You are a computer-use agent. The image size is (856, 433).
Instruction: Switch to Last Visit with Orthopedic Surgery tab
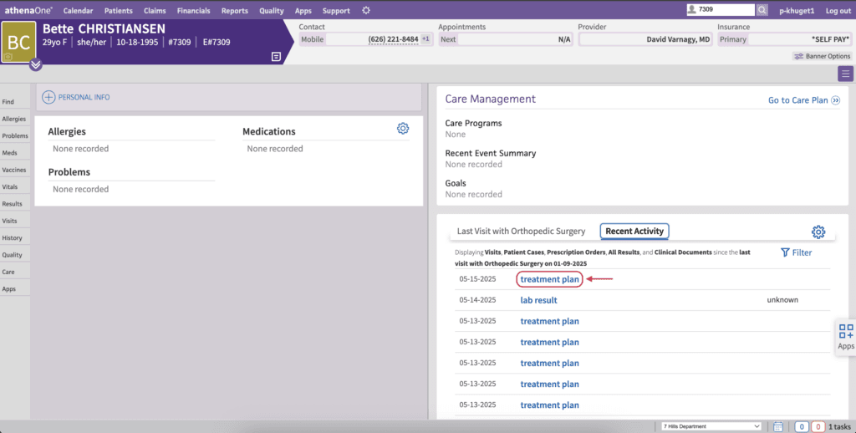pos(521,231)
